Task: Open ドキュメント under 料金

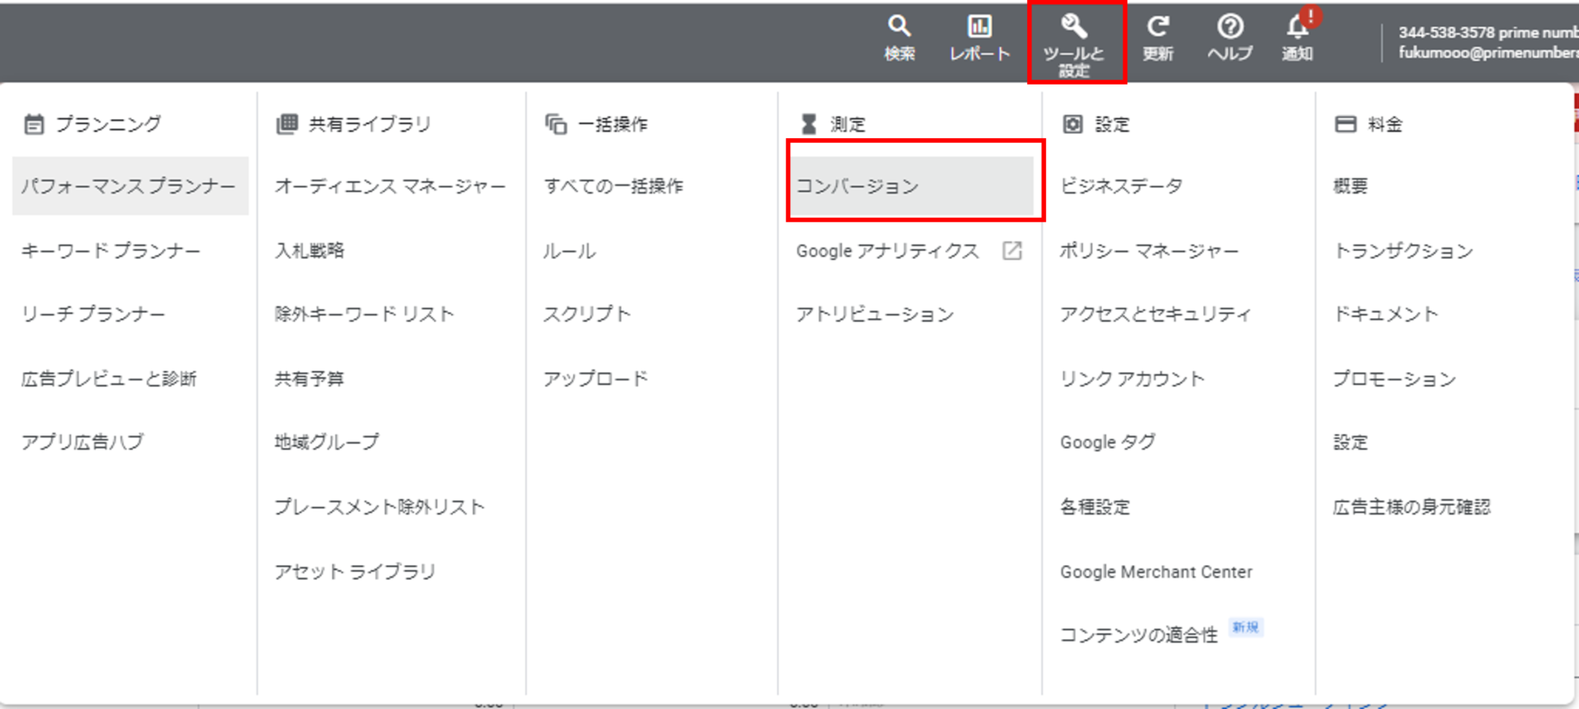Action: click(x=1386, y=314)
